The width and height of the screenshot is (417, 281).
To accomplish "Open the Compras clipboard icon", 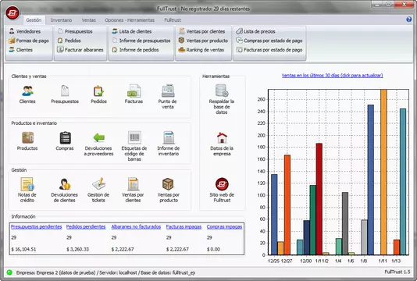I will [65, 137].
